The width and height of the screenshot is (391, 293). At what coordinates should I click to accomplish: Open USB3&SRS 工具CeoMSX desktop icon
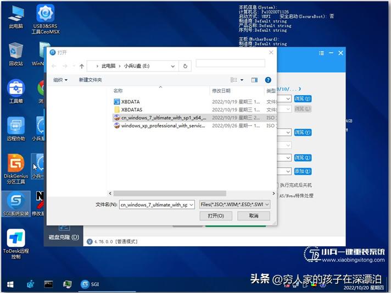click(x=46, y=19)
